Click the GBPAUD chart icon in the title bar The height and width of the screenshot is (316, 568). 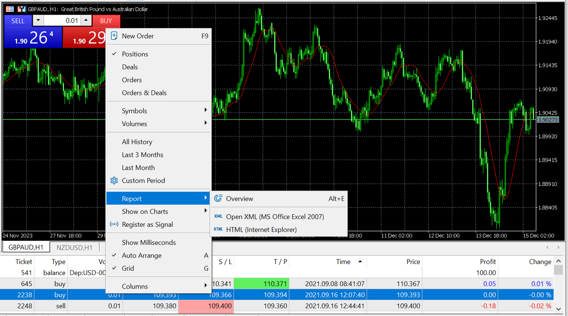coord(22,9)
